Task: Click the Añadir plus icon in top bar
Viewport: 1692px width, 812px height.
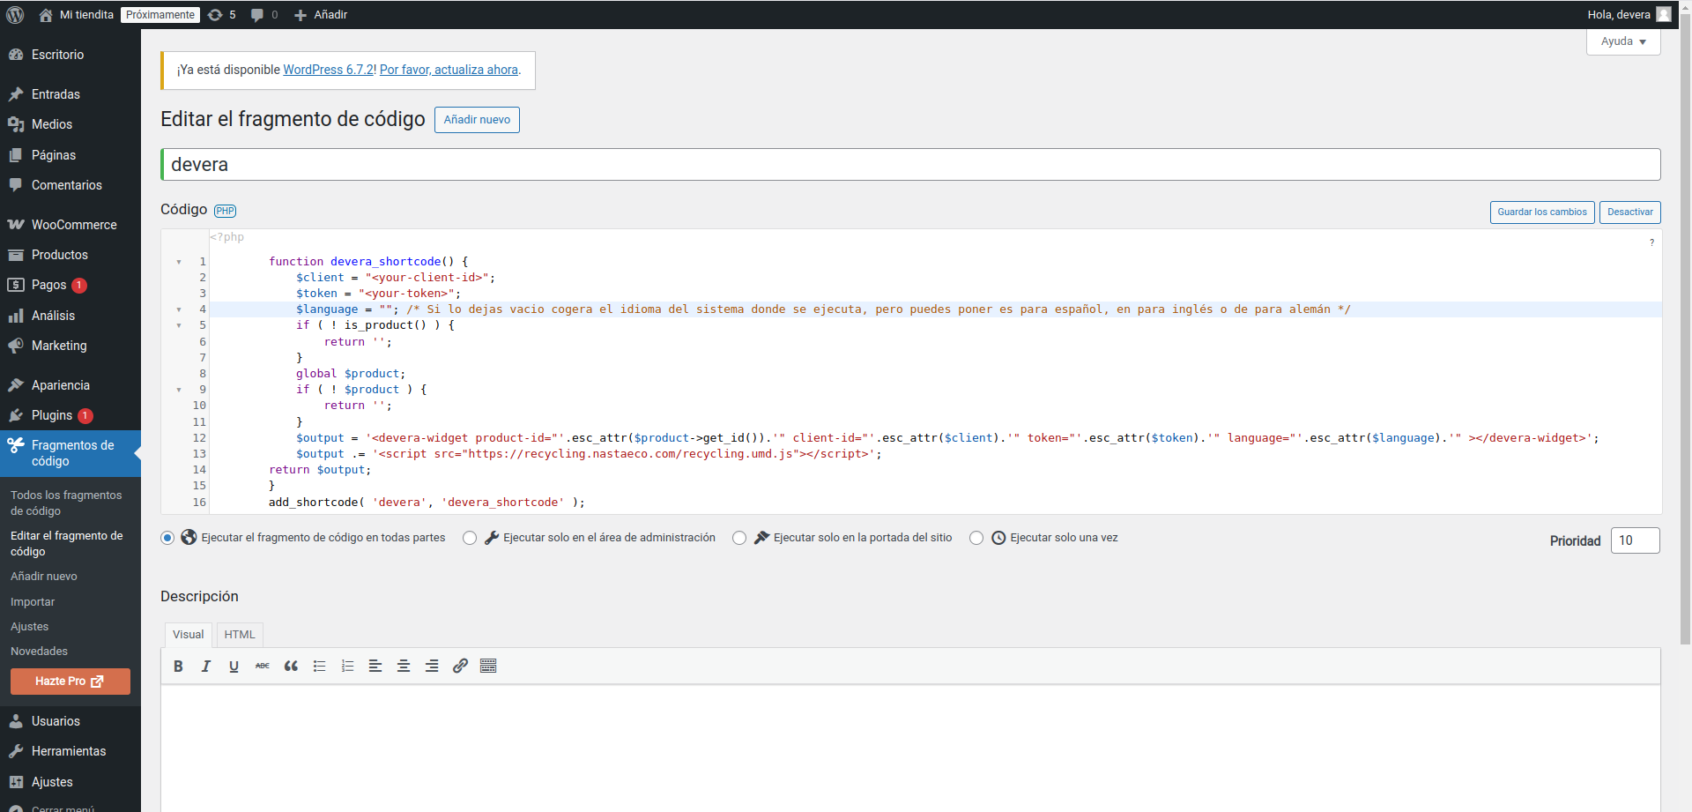Action: 300,14
